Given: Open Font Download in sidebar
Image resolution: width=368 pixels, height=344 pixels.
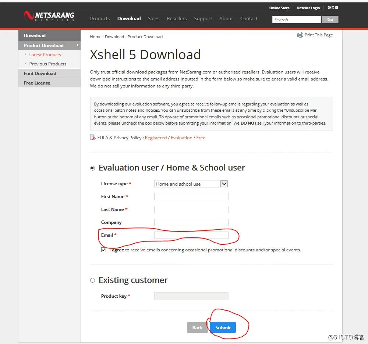Looking at the screenshot, I should [50, 74].
